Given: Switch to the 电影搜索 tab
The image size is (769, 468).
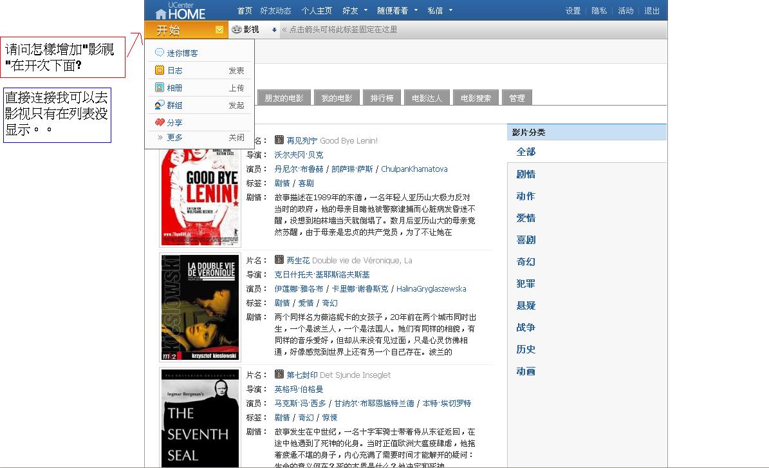Looking at the screenshot, I should click(x=476, y=98).
